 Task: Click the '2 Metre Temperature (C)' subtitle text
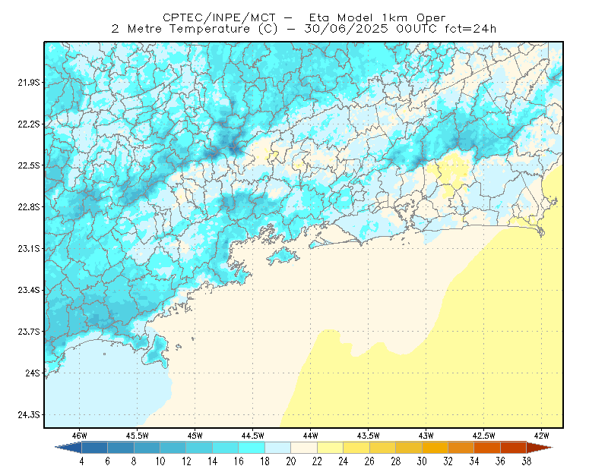(195, 29)
